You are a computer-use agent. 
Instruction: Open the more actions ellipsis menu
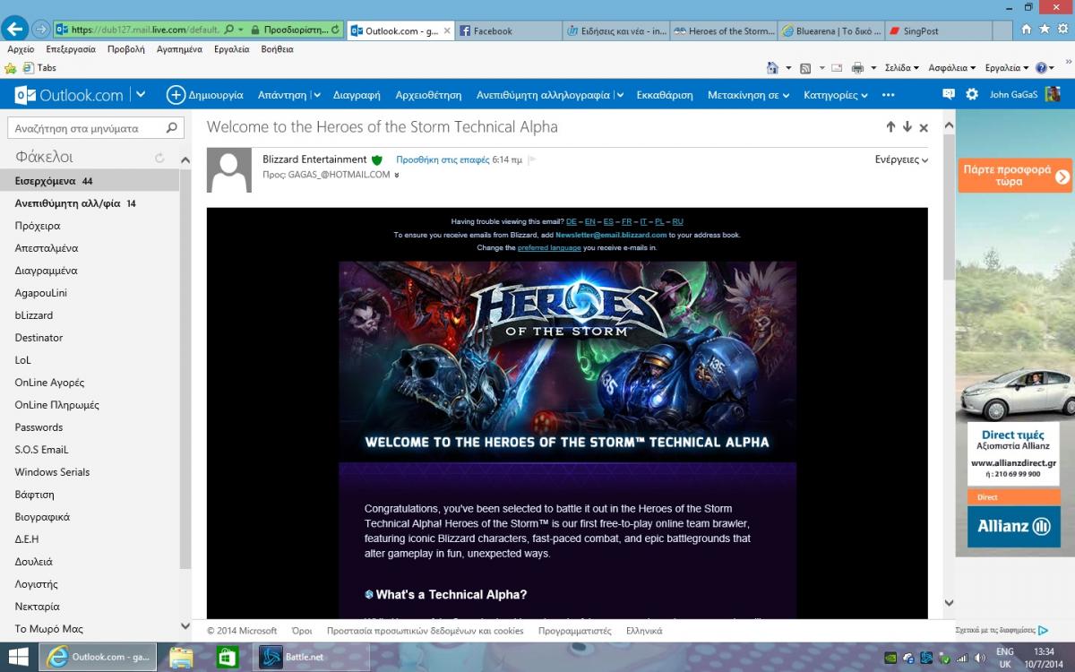tap(888, 94)
